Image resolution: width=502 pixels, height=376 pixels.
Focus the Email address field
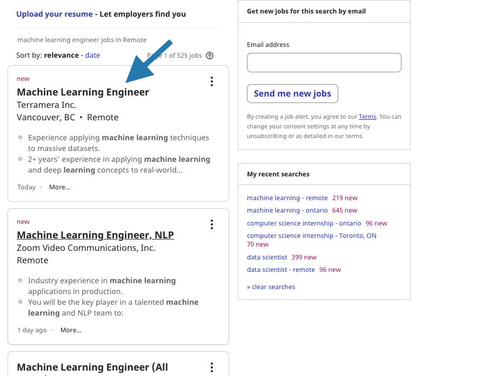click(324, 63)
